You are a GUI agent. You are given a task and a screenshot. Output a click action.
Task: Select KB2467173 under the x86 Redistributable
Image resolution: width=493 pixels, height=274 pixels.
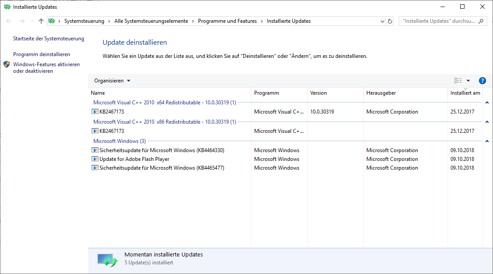112,131
